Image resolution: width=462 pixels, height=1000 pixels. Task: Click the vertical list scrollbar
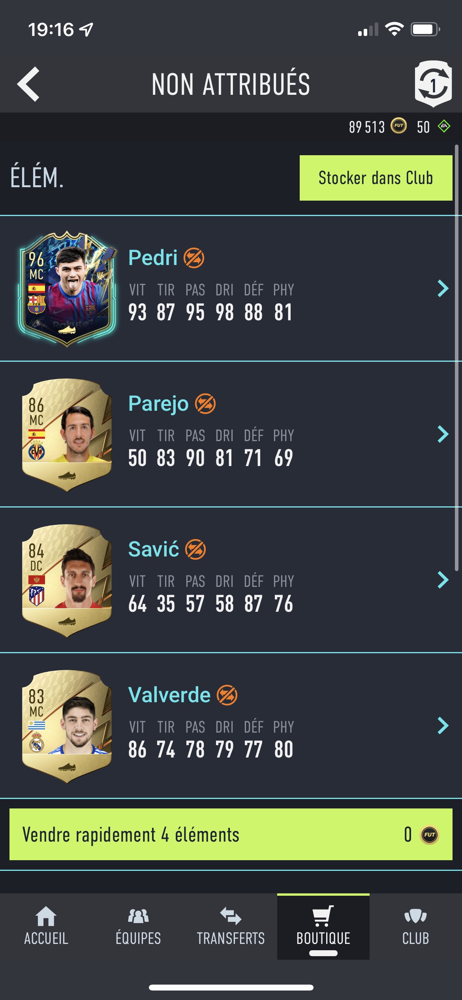pyautogui.click(x=456, y=357)
